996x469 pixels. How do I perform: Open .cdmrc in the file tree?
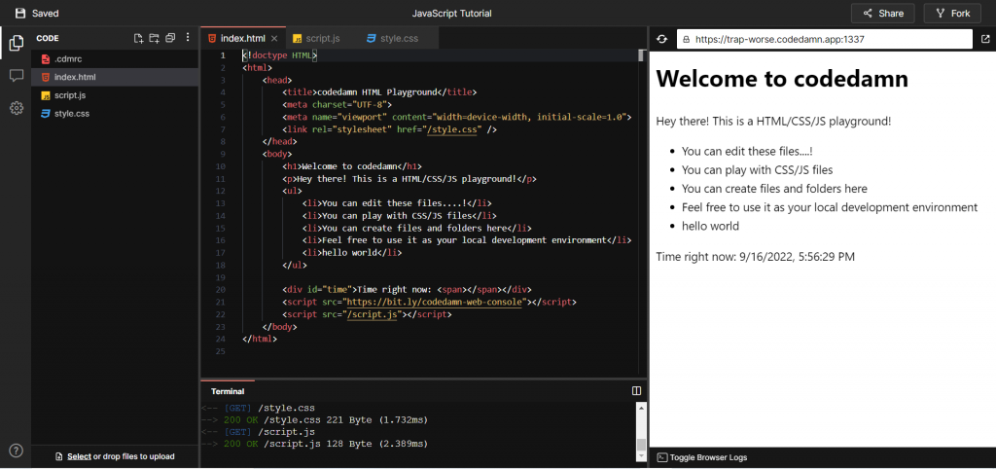(115, 59)
